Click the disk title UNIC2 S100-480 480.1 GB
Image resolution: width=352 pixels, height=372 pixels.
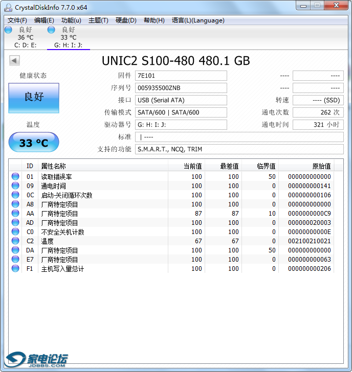tap(176, 61)
